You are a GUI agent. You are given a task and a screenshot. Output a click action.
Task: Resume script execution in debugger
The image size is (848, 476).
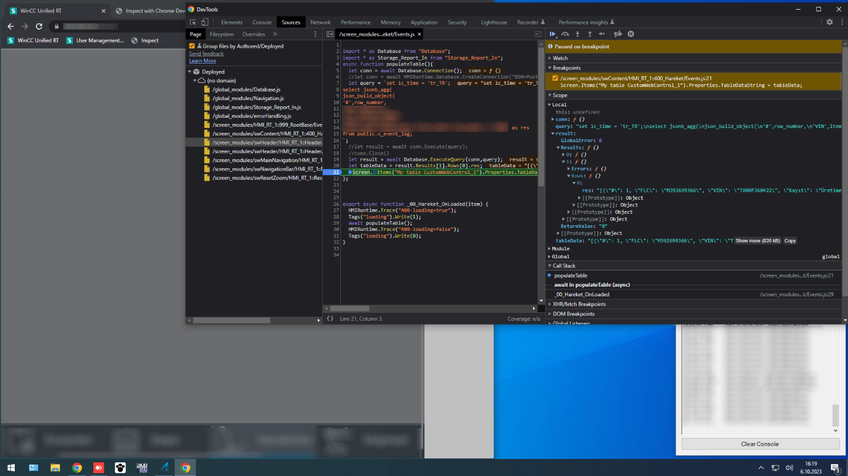pyautogui.click(x=553, y=34)
